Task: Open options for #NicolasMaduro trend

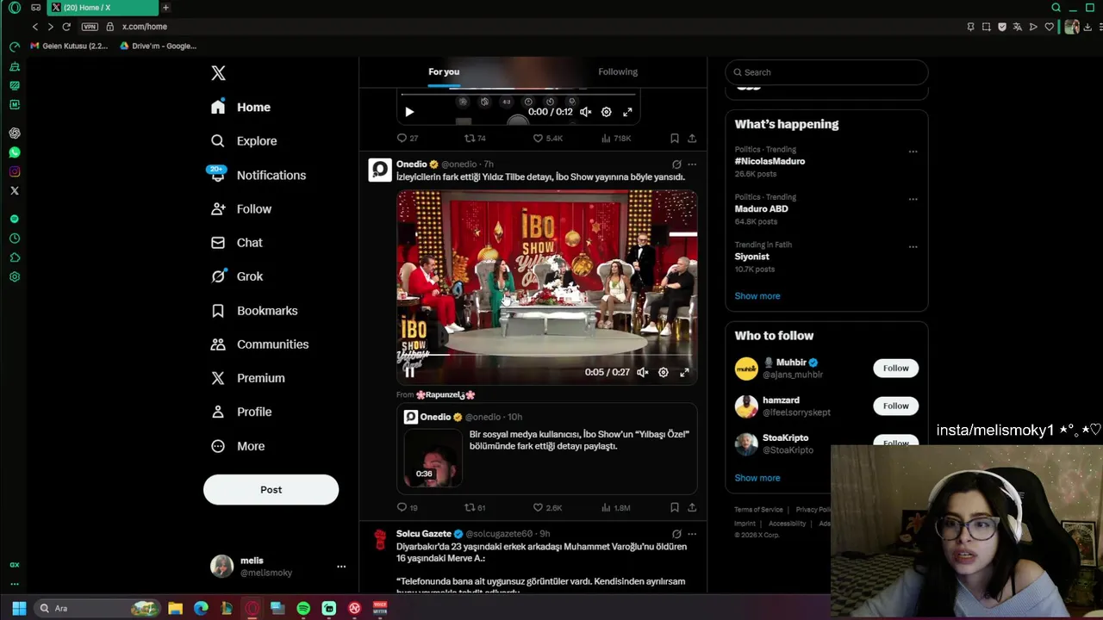Action: 913,152
